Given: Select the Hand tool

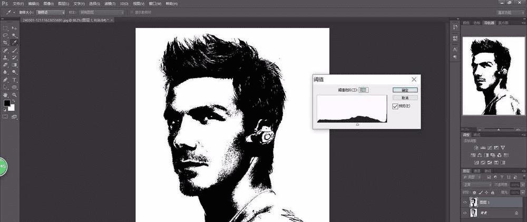Looking at the screenshot, I should tap(5, 95).
